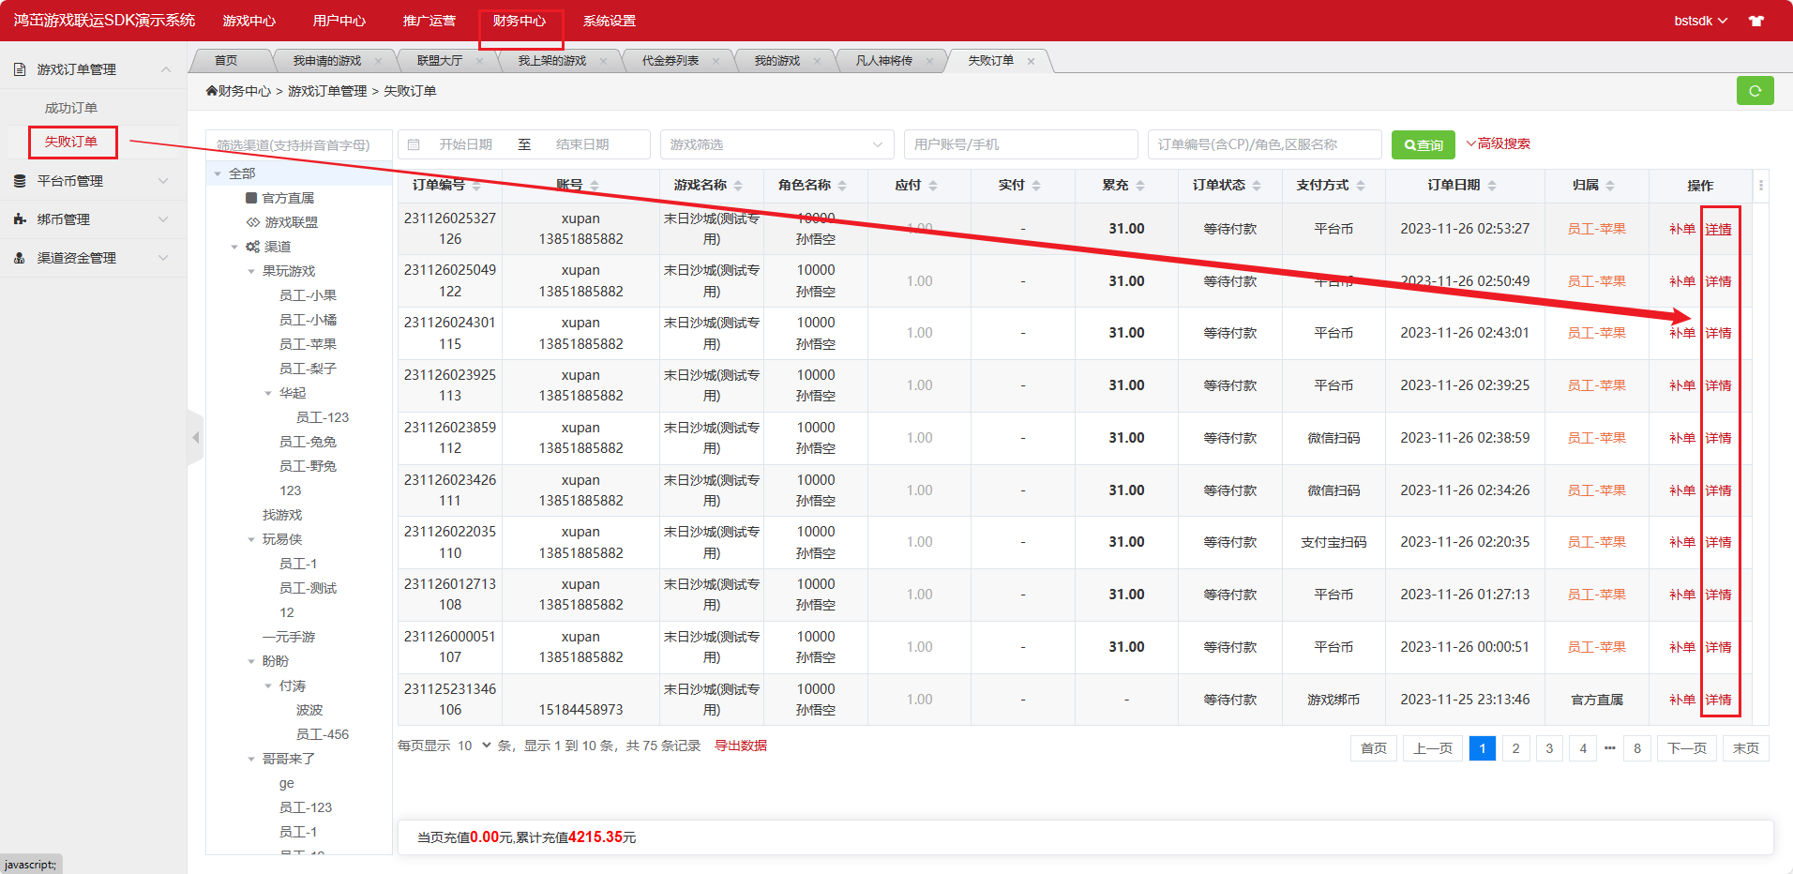Open 用户中心 top menu
Viewport: 1793px width, 874px height.
pos(339,21)
